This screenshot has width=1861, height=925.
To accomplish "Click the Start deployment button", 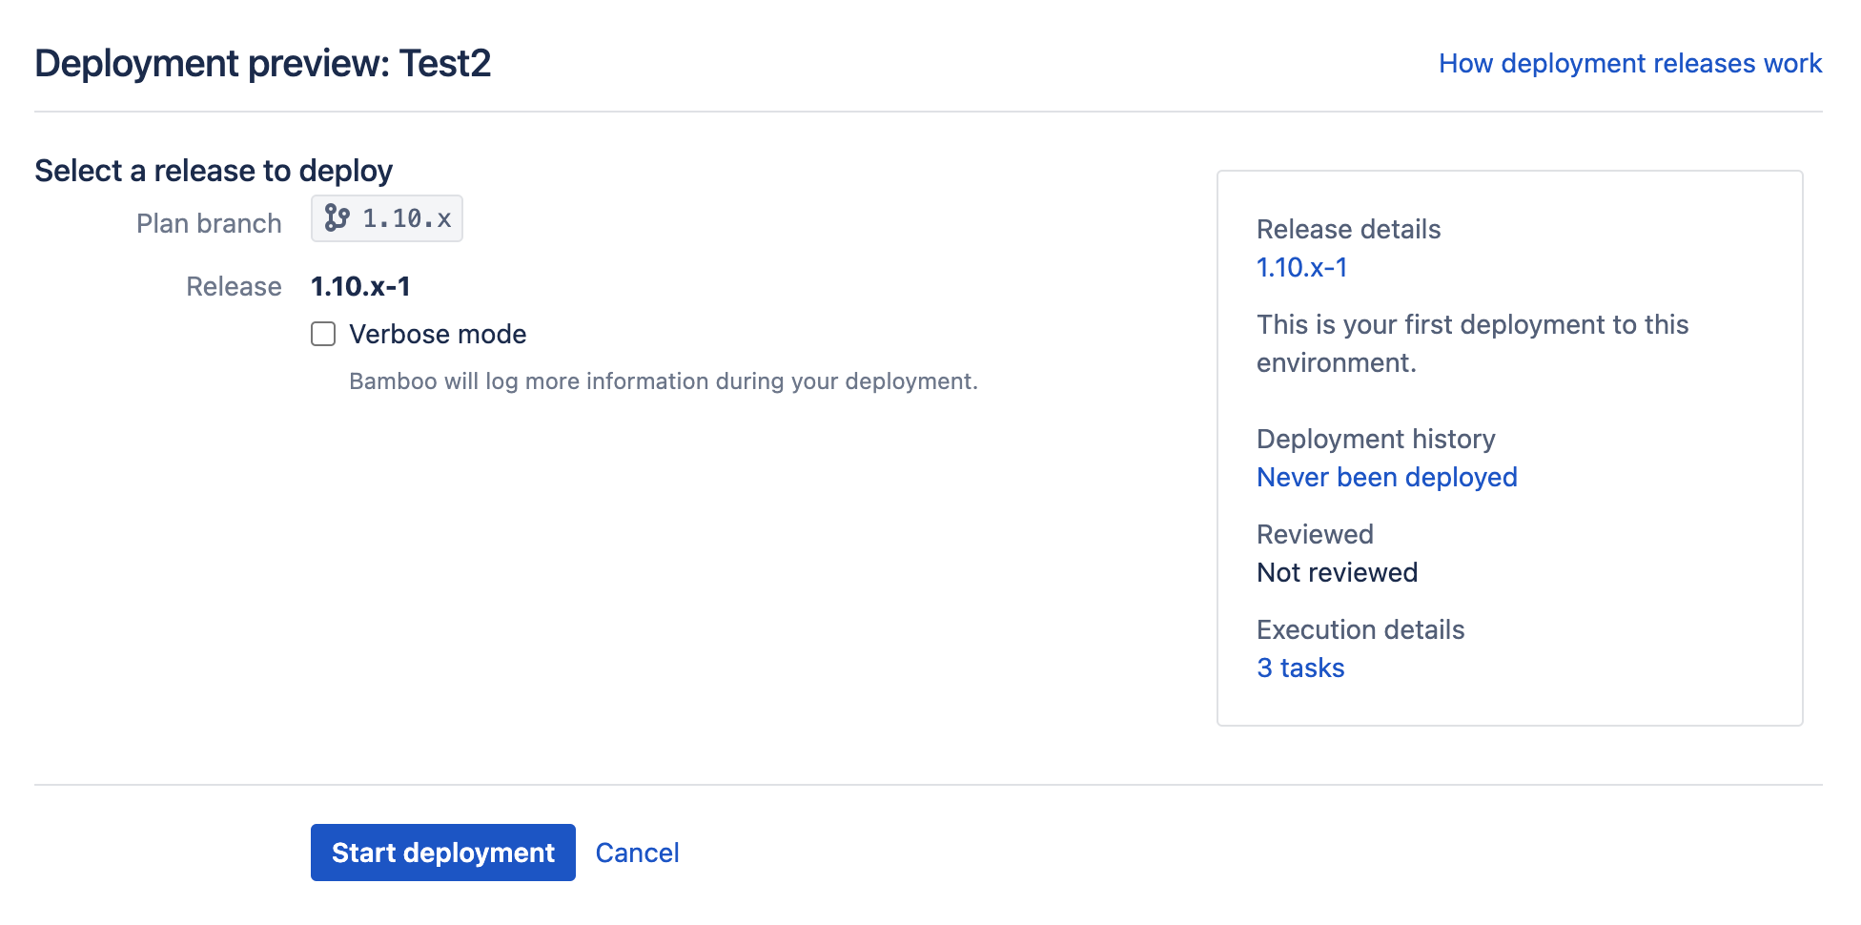I will [x=442, y=852].
